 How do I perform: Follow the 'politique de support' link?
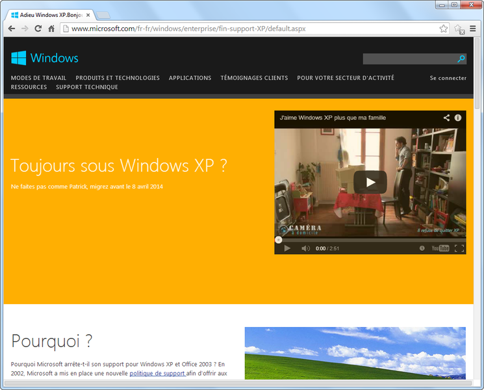point(157,374)
